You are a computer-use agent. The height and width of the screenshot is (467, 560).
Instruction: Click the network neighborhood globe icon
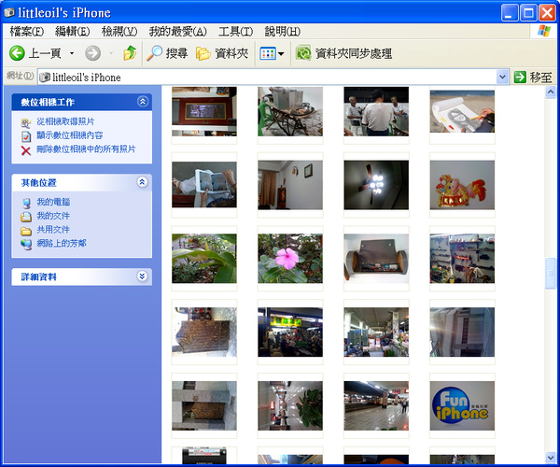click(26, 245)
